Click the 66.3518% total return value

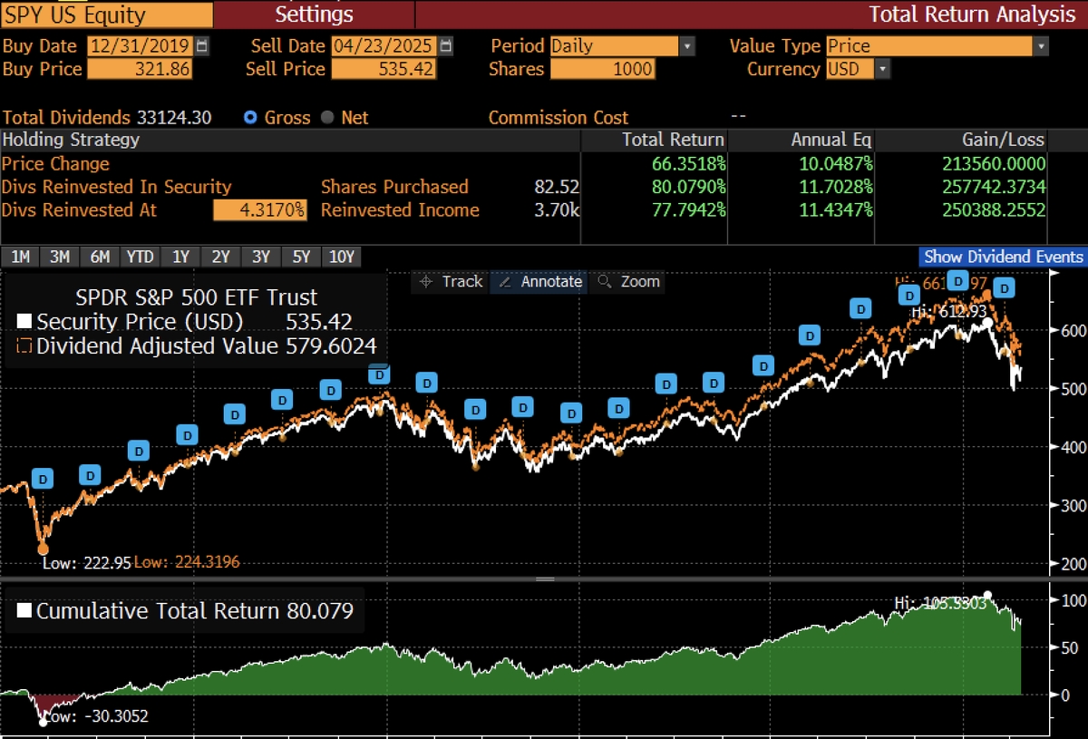688,164
